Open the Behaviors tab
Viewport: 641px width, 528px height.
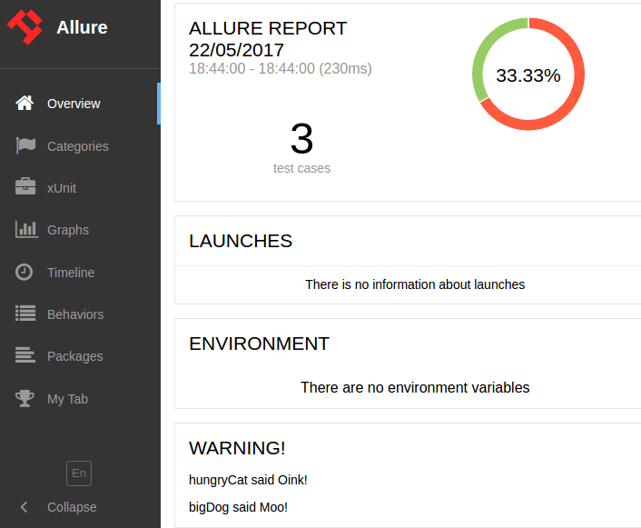click(80, 314)
